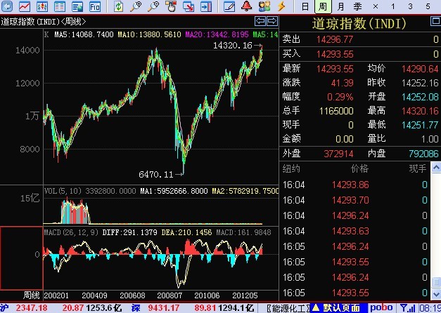This screenshot has width=441, height=313.
Task: Click the zoom out magnifier icon
Action: (x=152, y=6)
